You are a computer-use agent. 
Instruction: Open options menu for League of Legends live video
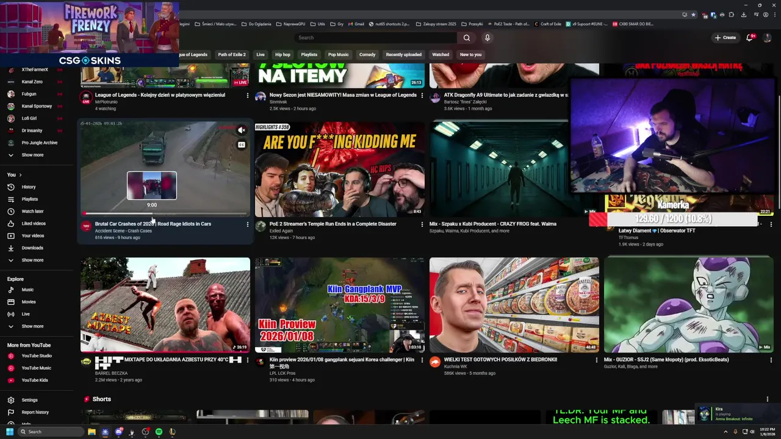[247, 96]
